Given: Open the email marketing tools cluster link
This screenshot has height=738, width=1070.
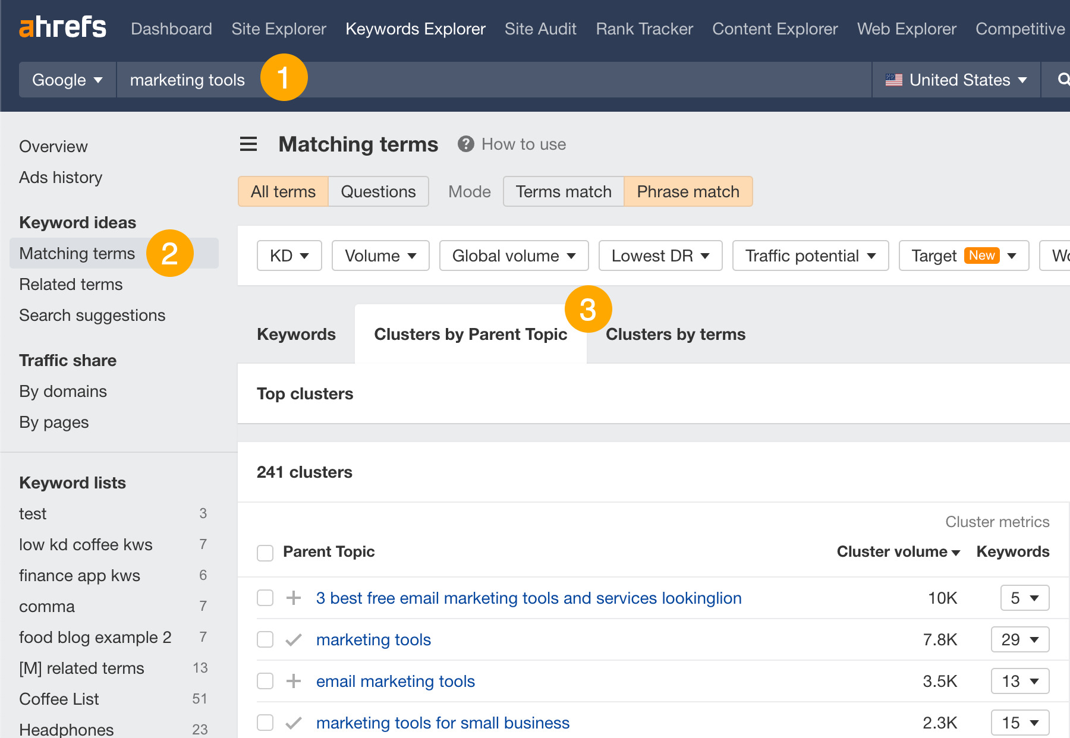Looking at the screenshot, I should (x=395, y=681).
